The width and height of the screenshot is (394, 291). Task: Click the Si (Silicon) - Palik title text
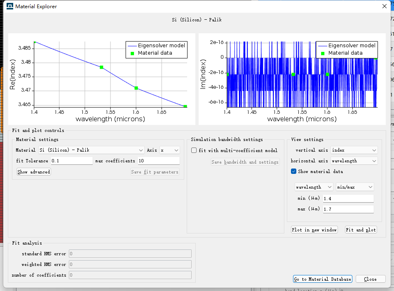tap(197, 20)
